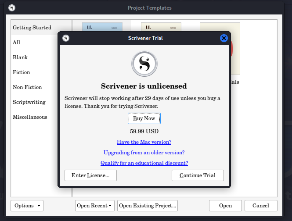Select the Getting Started category

pyautogui.click(x=41, y=28)
